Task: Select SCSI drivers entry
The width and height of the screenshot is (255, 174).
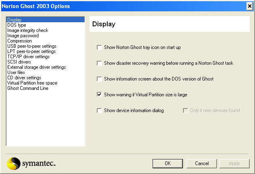Action: 19,62
